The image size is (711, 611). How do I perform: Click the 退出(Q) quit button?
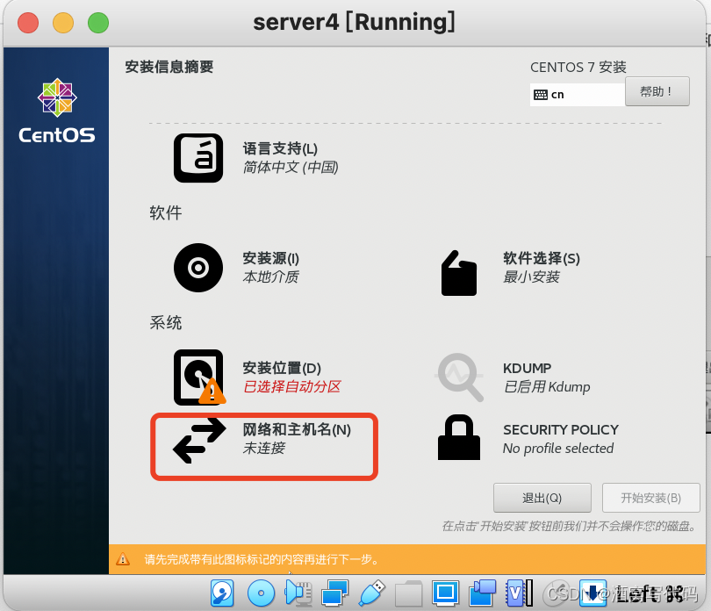542,498
